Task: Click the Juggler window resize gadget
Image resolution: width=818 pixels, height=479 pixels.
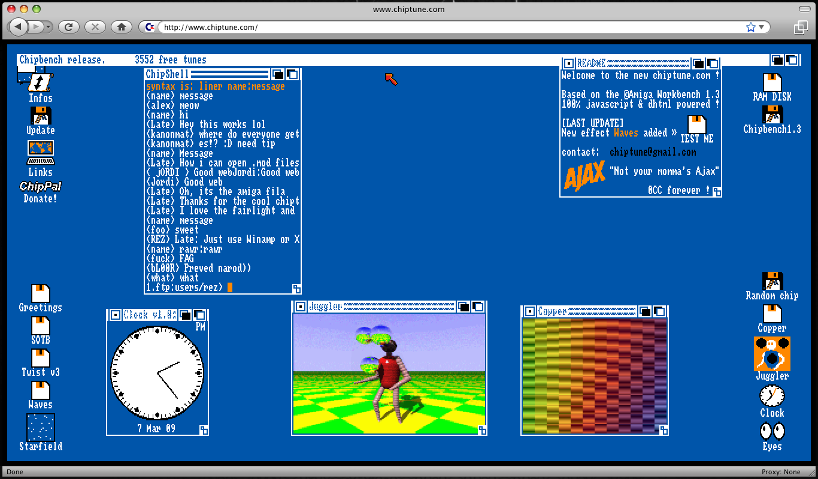Action: 481,429
